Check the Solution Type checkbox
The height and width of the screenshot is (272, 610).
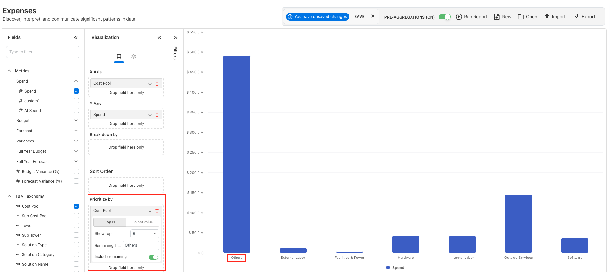click(76, 245)
